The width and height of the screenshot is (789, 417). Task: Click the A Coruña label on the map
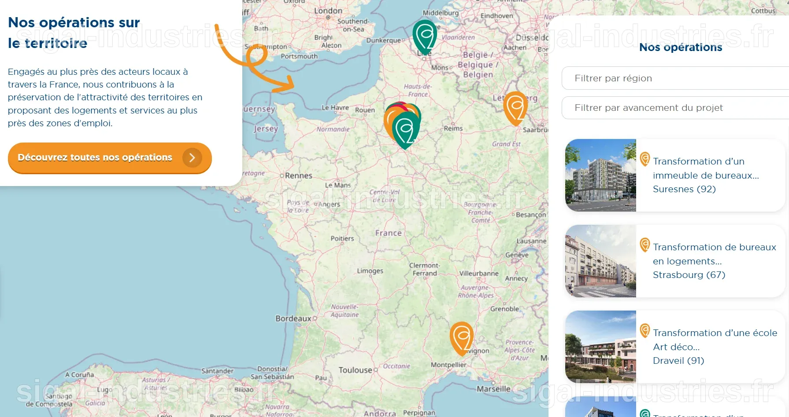click(79, 375)
